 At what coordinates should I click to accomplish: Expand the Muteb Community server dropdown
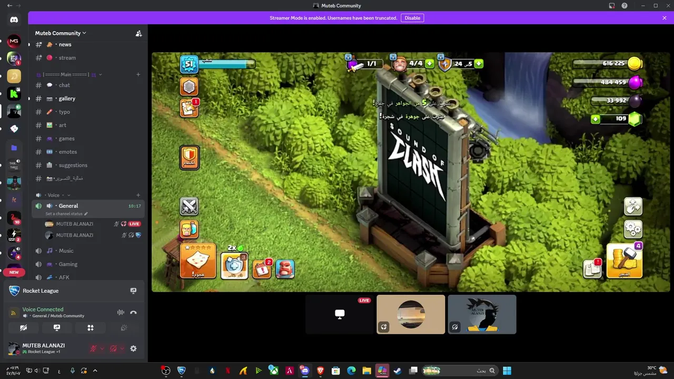(61, 33)
